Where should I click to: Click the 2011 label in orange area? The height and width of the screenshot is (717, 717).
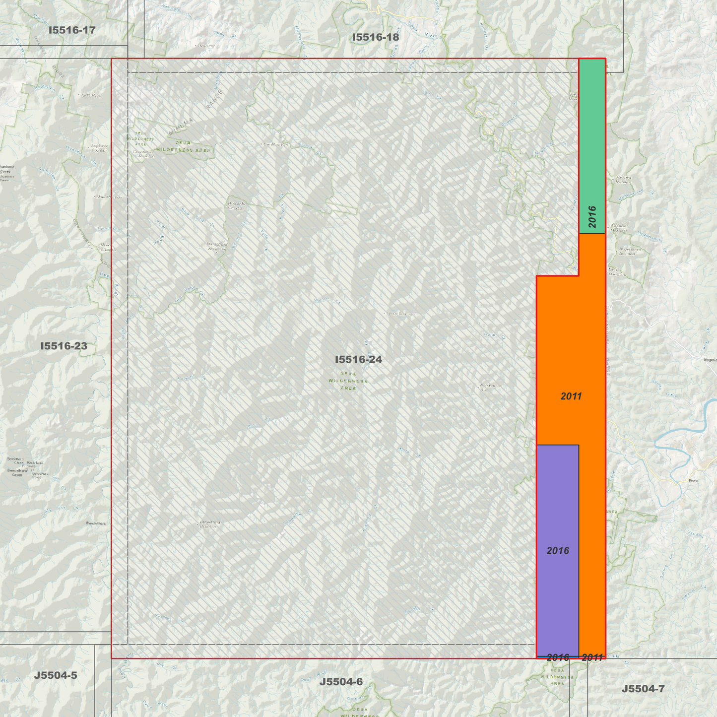[x=571, y=396]
